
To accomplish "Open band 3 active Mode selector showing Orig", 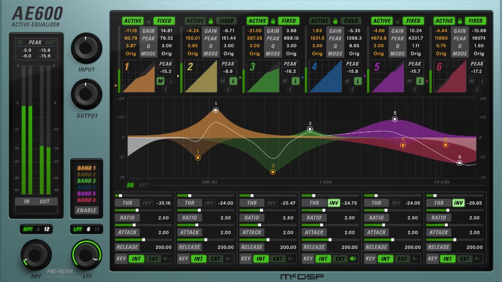I will pos(255,54).
